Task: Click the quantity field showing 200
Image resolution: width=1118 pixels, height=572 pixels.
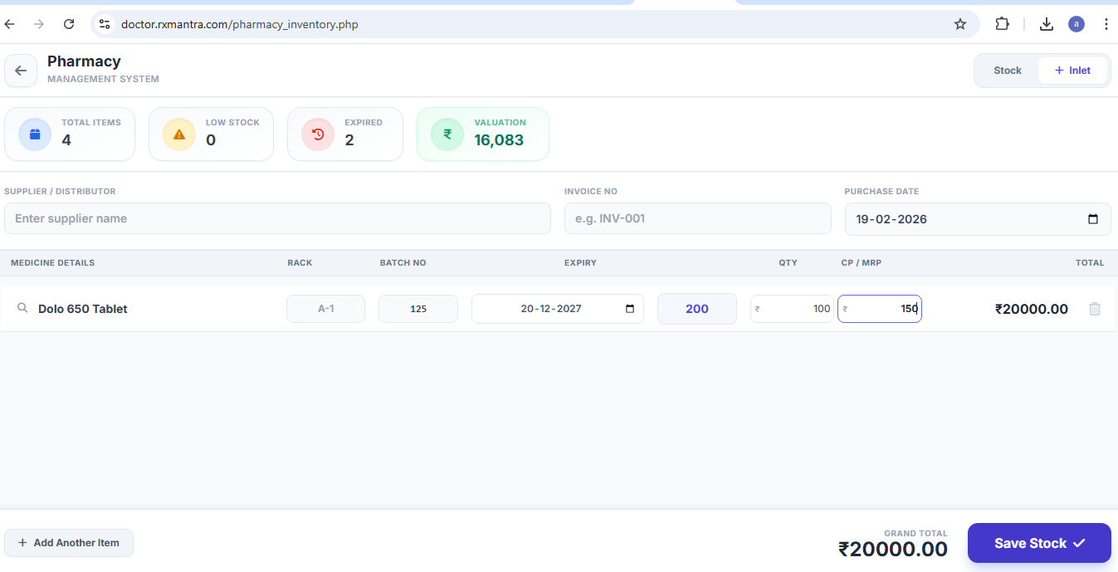Action: click(696, 309)
